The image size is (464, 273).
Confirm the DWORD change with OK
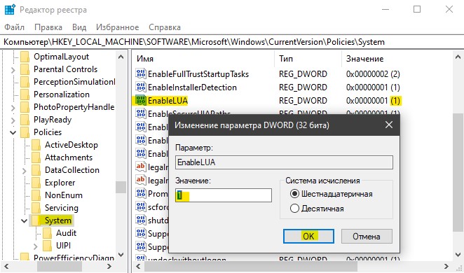pos(308,236)
